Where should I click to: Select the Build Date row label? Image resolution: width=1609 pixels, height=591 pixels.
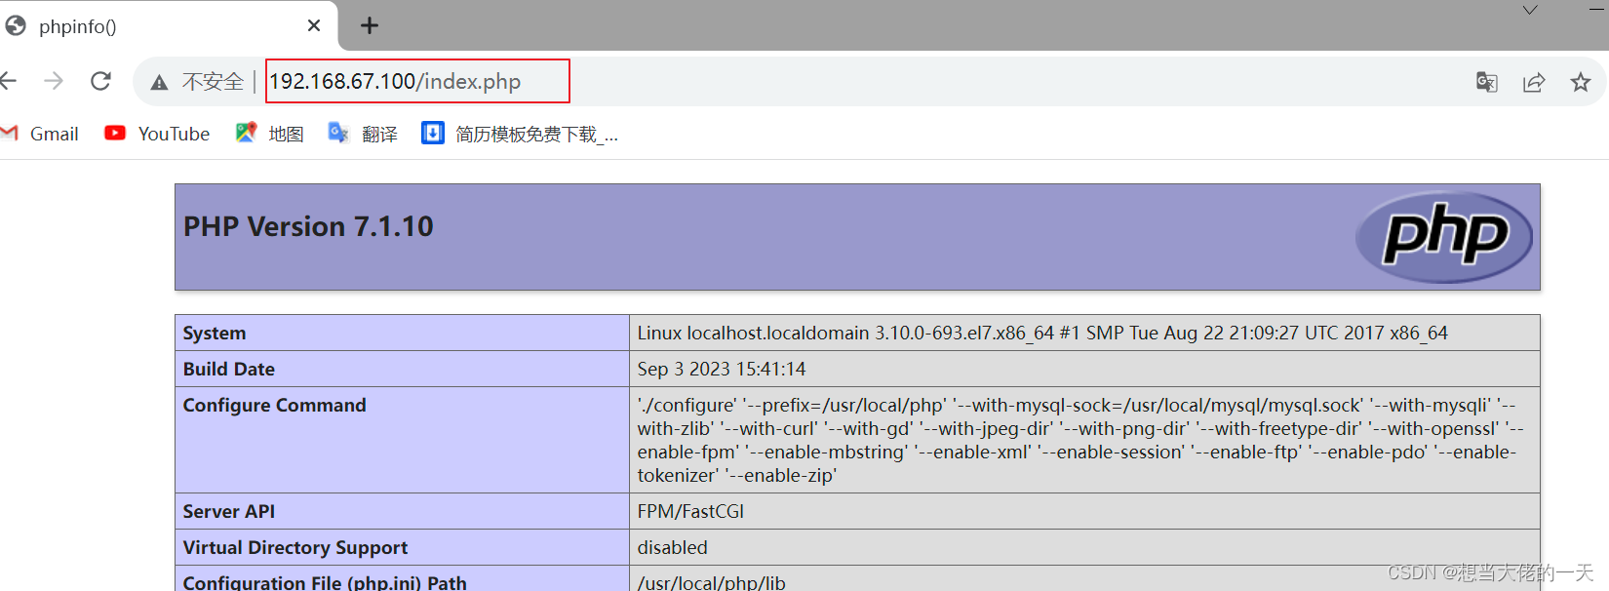pyautogui.click(x=229, y=369)
